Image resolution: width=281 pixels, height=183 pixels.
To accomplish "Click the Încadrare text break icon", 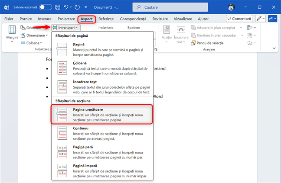I will (x=62, y=87).
